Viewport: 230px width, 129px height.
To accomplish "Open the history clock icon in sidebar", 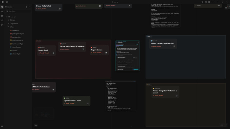I will click(2, 21).
